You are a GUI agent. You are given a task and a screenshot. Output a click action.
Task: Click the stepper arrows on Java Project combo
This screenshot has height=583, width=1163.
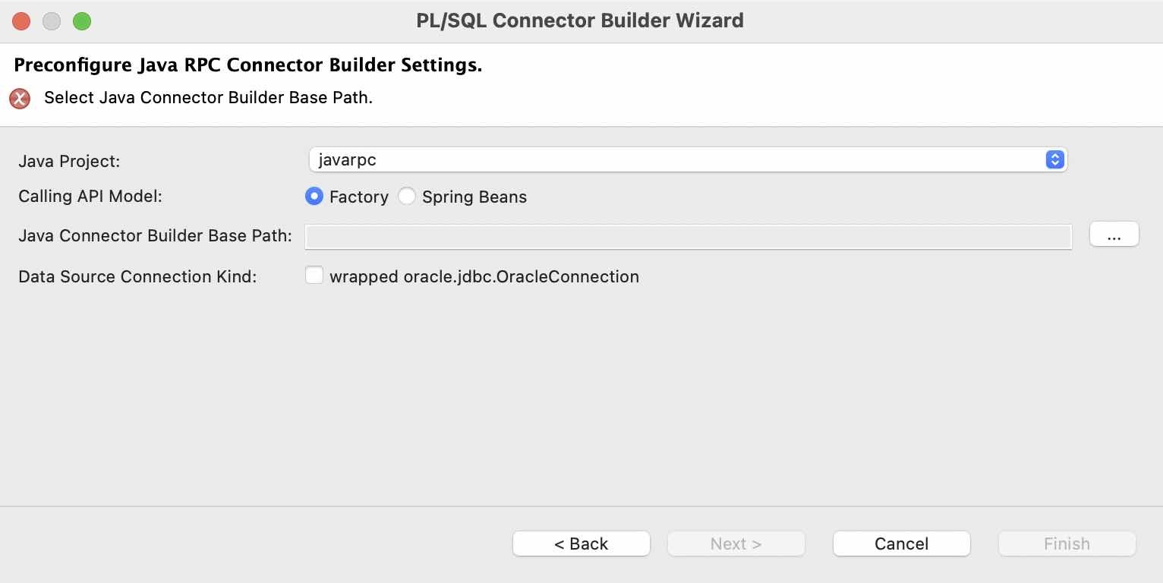click(1054, 159)
